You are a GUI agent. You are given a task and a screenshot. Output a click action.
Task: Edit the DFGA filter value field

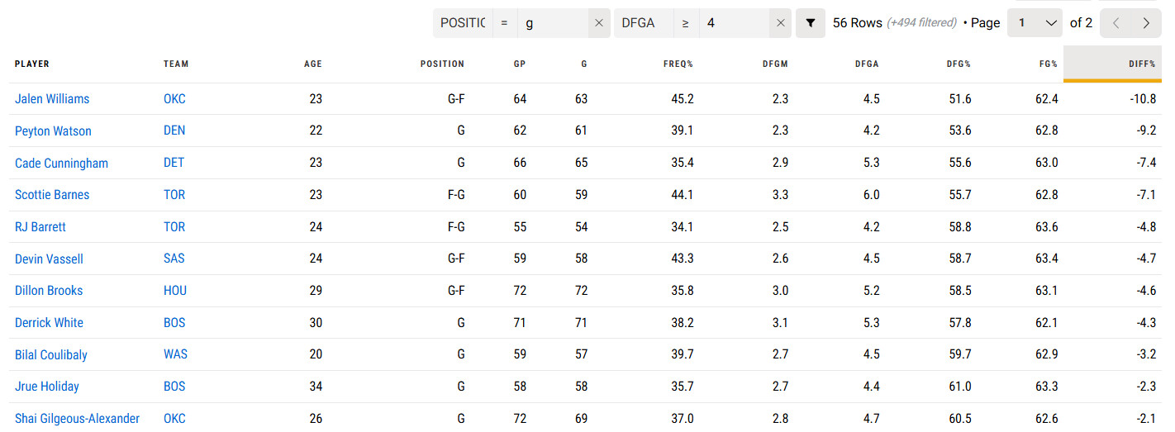coord(734,23)
